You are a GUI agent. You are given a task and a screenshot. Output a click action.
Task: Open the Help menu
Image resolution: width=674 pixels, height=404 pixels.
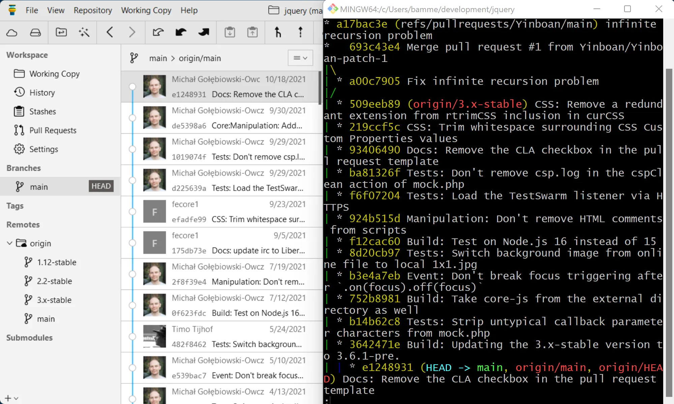coord(189,10)
